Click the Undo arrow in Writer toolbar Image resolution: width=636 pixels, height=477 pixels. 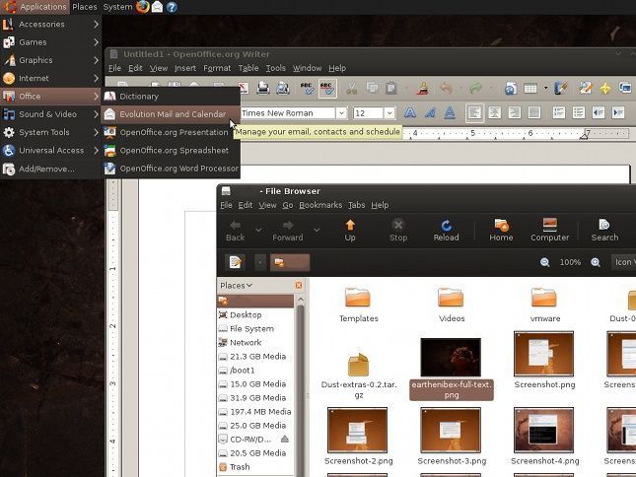point(447,88)
